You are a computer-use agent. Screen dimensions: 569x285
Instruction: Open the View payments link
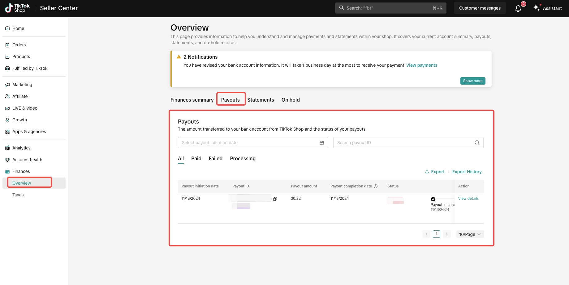tap(422, 65)
